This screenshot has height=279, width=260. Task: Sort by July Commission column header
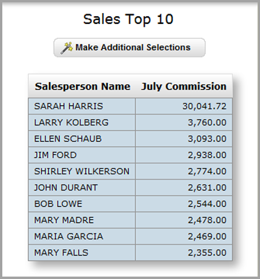[x=184, y=86]
